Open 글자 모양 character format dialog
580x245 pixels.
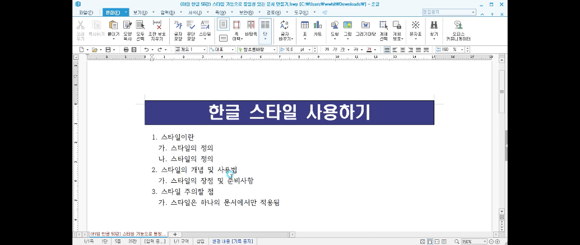178,28
